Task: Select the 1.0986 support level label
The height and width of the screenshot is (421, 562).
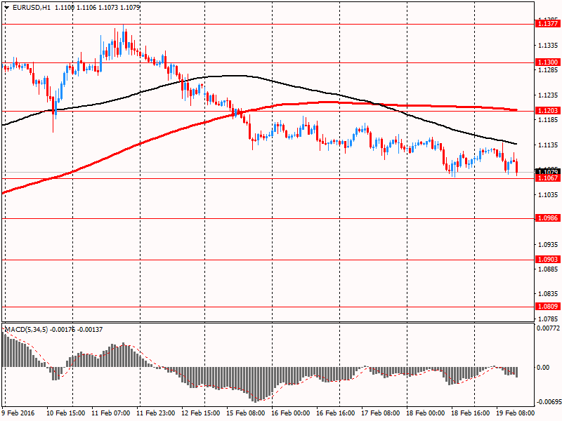Action: [x=547, y=218]
